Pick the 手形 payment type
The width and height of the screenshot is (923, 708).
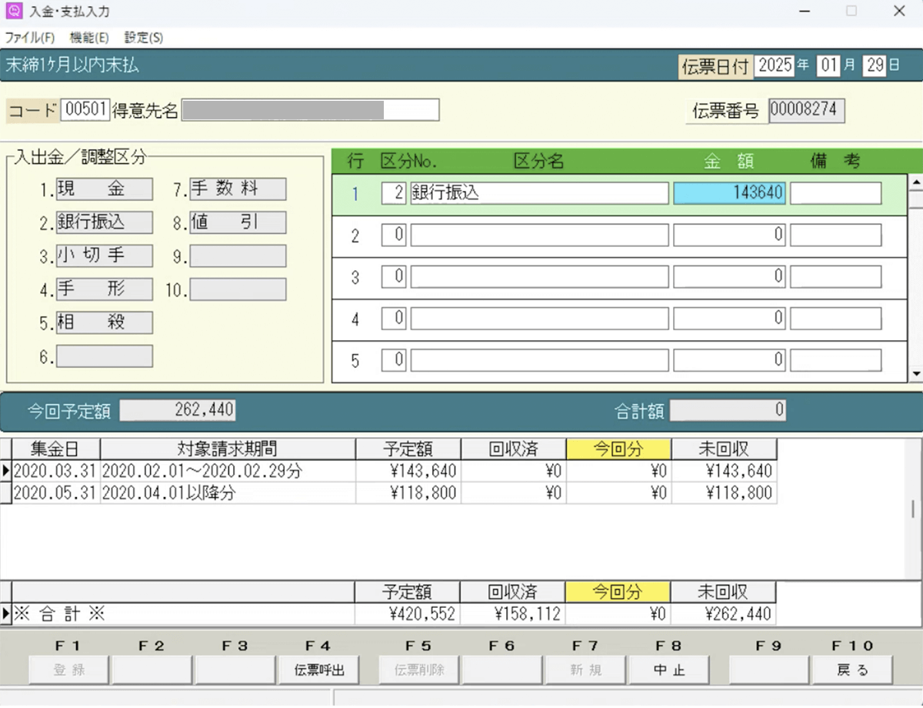coord(104,289)
